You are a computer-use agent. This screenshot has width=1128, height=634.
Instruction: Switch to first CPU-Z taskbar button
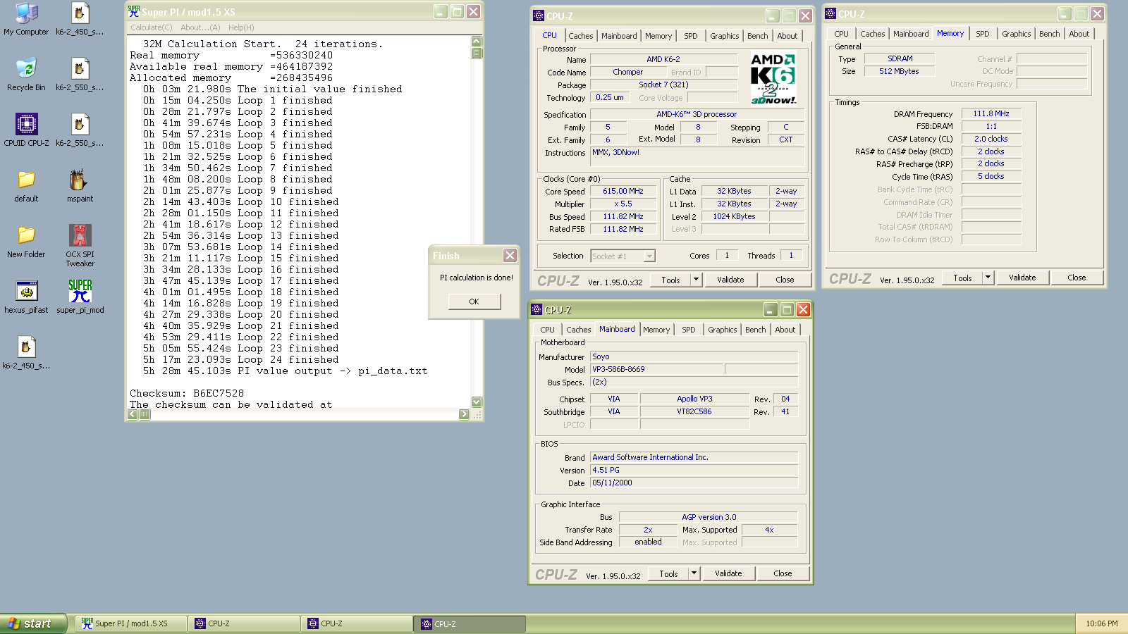pos(245,623)
